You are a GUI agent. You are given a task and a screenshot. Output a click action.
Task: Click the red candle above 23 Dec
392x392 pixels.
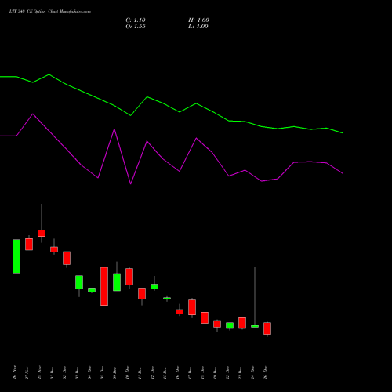click(242, 323)
